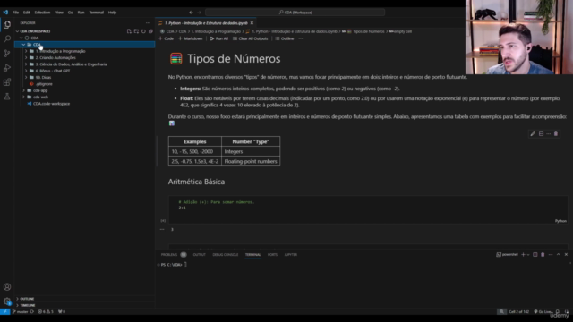Expand the 1. Introdução a Programação folder
This screenshot has width=573, height=322.
26,51
